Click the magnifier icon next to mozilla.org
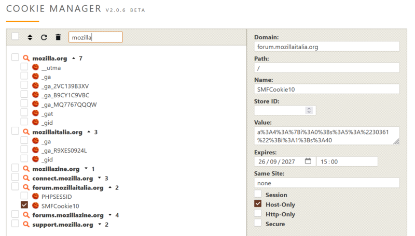 pyautogui.click(x=26, y=58)
